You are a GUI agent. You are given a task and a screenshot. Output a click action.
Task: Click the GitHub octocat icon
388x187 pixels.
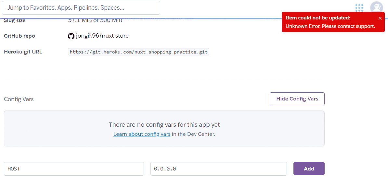pyautogui.click(x=71, y=36)
